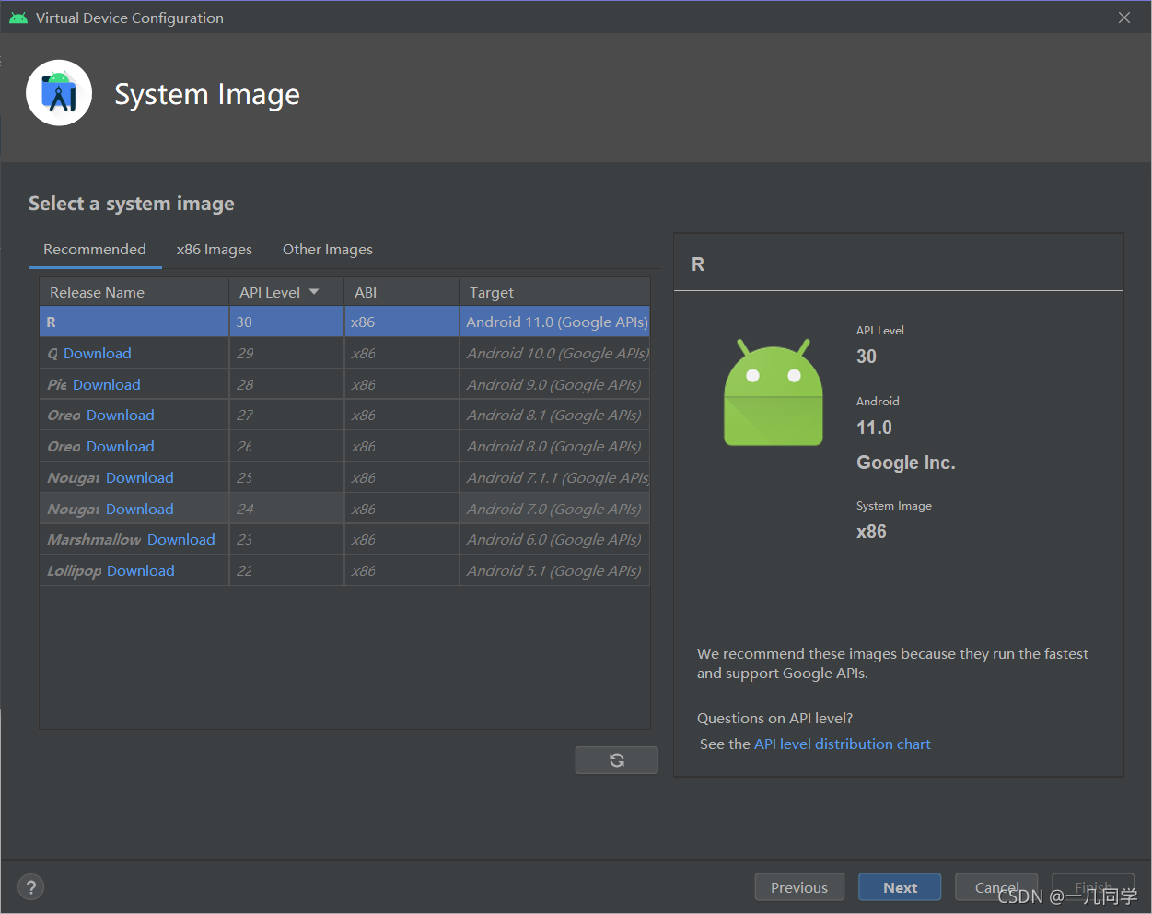
Task: Switch to the x86 Images tab
Action: click(215, 250)
